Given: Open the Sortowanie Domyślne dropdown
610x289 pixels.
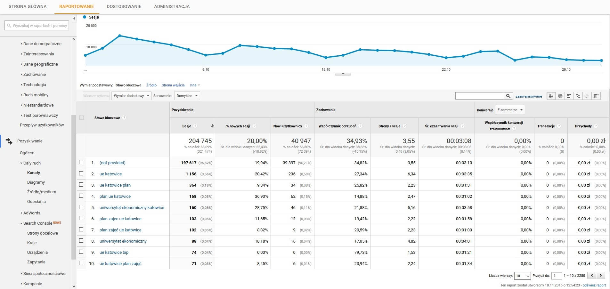Looking at the screenshot, I should tap(187, 96).
